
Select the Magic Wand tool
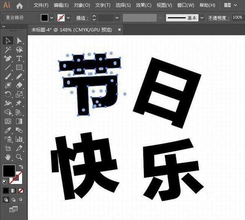point(8,49)
